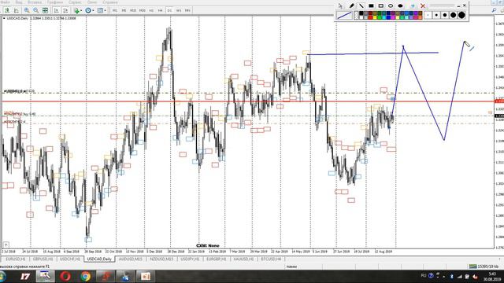Pick the bright red color swatch
Image resolution: width=504 pixels, height=283 pixels.
370,17
